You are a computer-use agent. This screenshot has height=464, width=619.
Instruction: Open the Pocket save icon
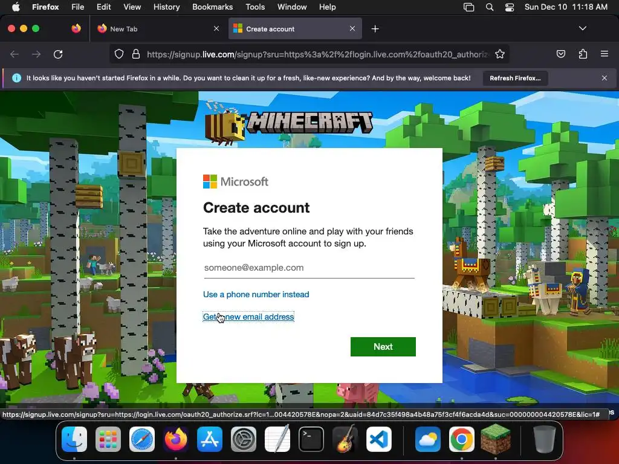tap(560, 54)
